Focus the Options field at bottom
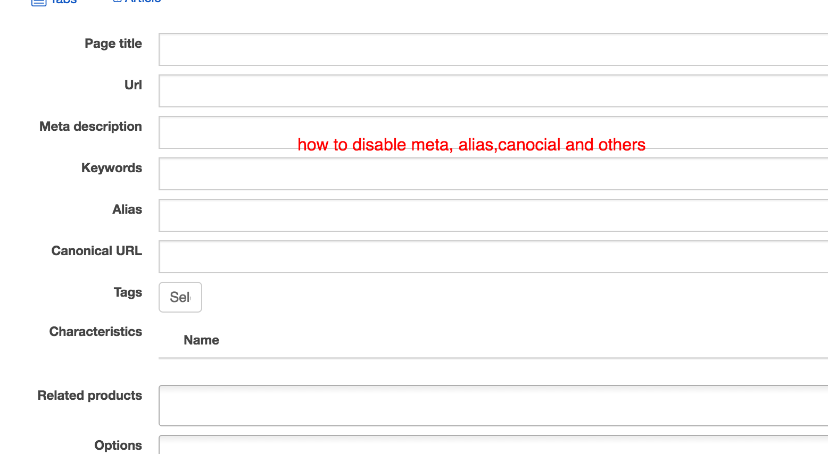This screenshot has height=454, width=828. (x=493, y=445)
